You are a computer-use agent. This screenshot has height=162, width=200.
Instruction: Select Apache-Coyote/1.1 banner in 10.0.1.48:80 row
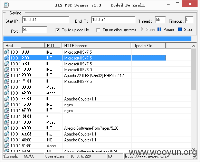pos(80,140)
